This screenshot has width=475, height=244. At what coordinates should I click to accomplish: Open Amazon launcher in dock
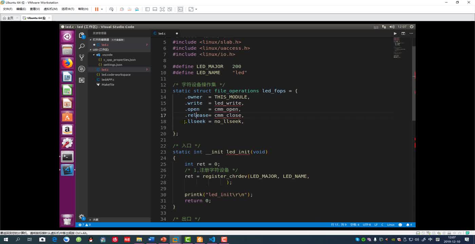67,130
